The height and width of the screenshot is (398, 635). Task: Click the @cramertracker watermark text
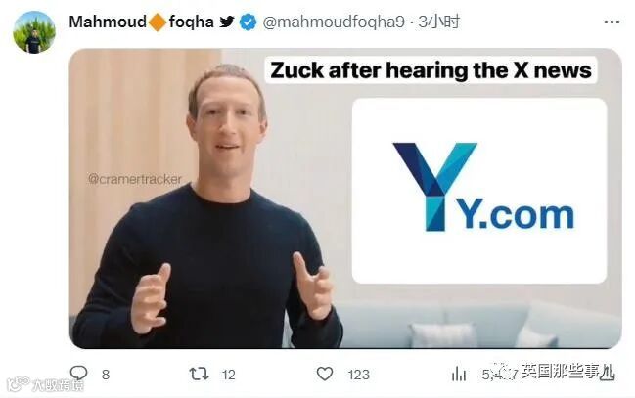(x=135, y=179)
